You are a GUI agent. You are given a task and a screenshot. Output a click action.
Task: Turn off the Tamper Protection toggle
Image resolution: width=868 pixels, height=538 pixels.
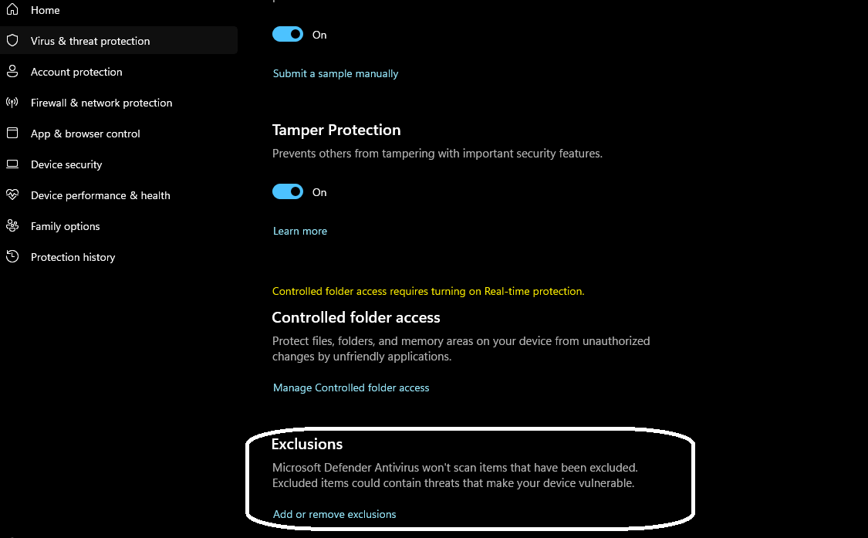click(x=288, y=192)
